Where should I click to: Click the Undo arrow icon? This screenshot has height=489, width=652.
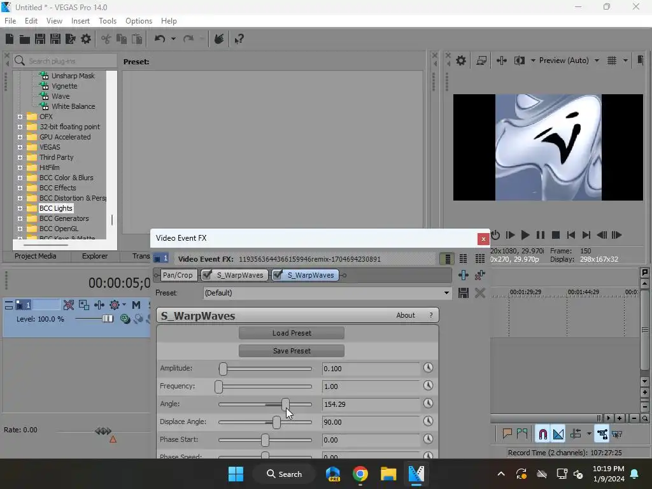(x=160, y=39)
